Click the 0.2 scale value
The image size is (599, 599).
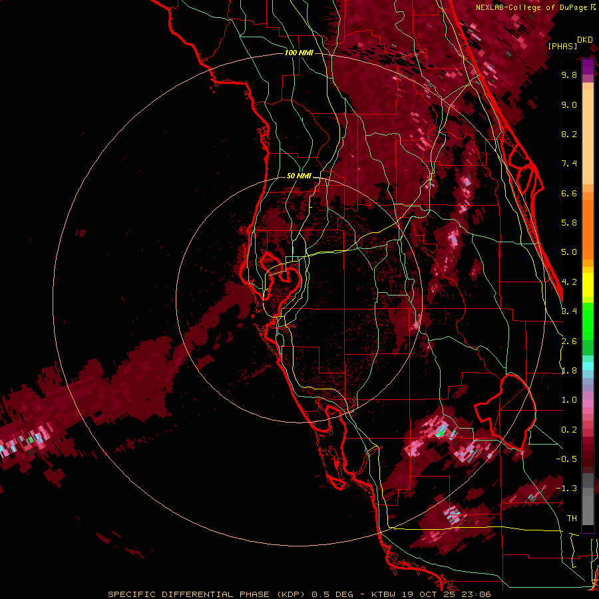[x=569, y=430]
